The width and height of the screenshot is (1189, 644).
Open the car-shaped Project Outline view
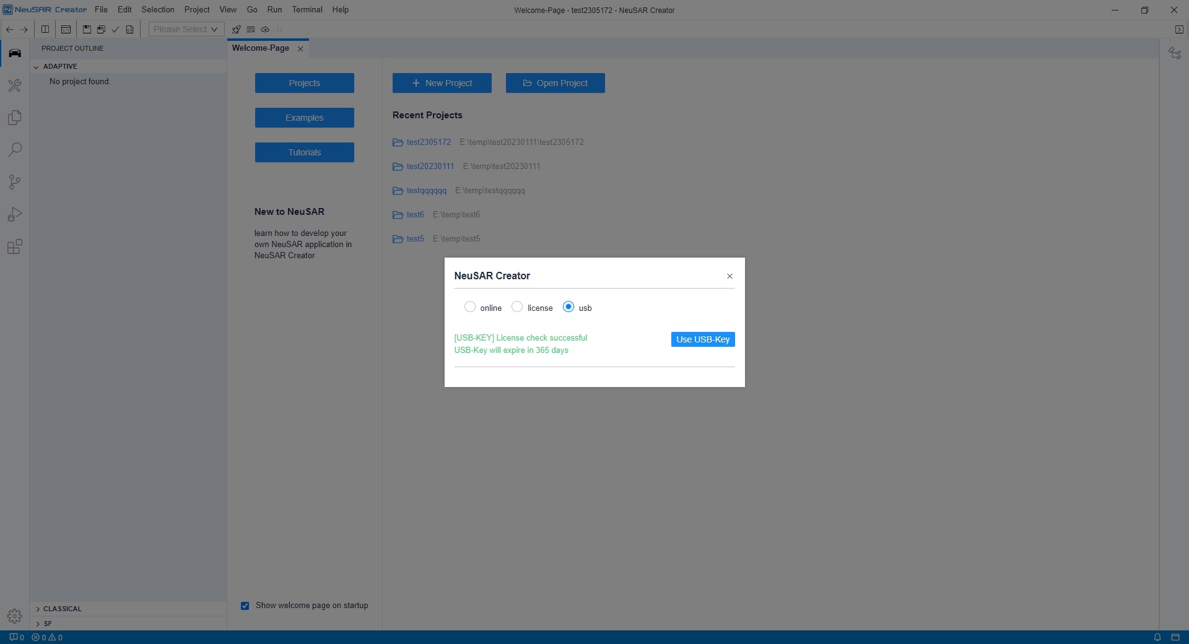(15, 53)
